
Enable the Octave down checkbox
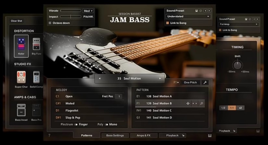point(50,23)
